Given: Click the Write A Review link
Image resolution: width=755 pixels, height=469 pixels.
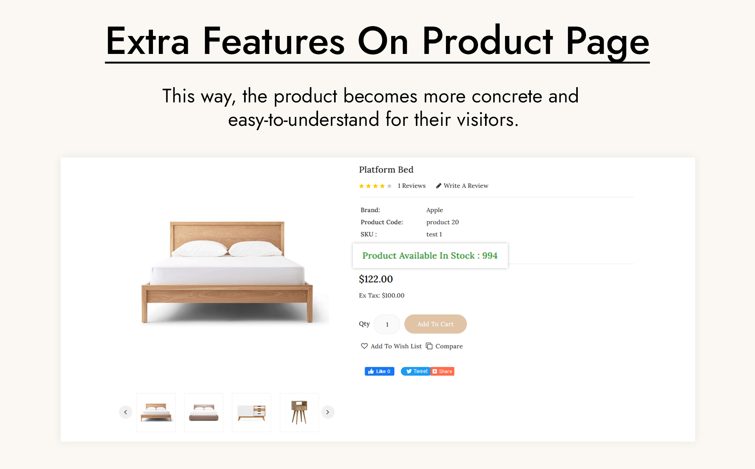Looking at the screenshot, I should pyautogui.click(x=466, y=186).
